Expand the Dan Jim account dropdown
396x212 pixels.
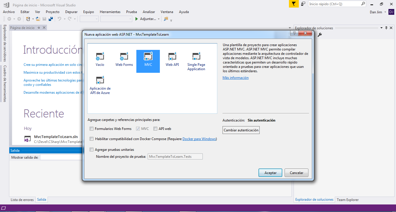tap(385, 12)
